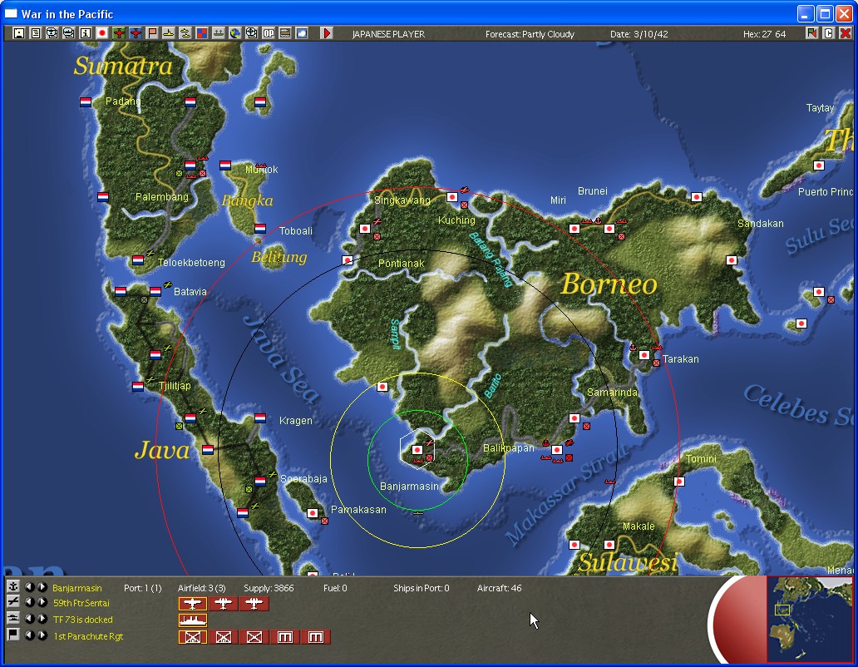Image resolution: width=858 pixels, height=667 pixels.
Task: Select the second infantry unit box
Action: click(x=224, y=637)
